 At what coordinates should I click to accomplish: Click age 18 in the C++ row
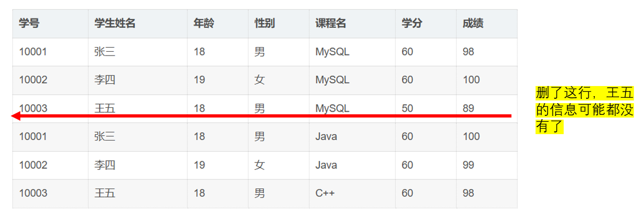pos(199,193)
